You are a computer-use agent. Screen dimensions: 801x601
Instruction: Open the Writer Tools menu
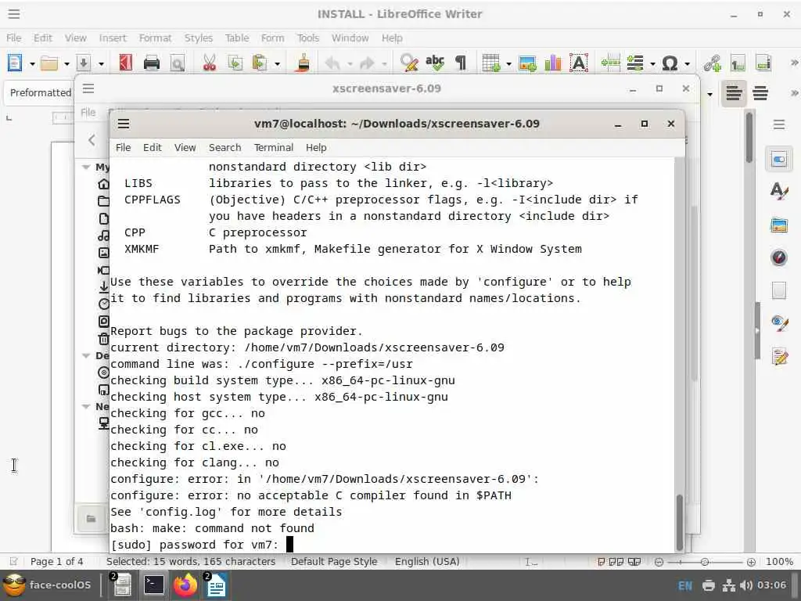(308, 38)
